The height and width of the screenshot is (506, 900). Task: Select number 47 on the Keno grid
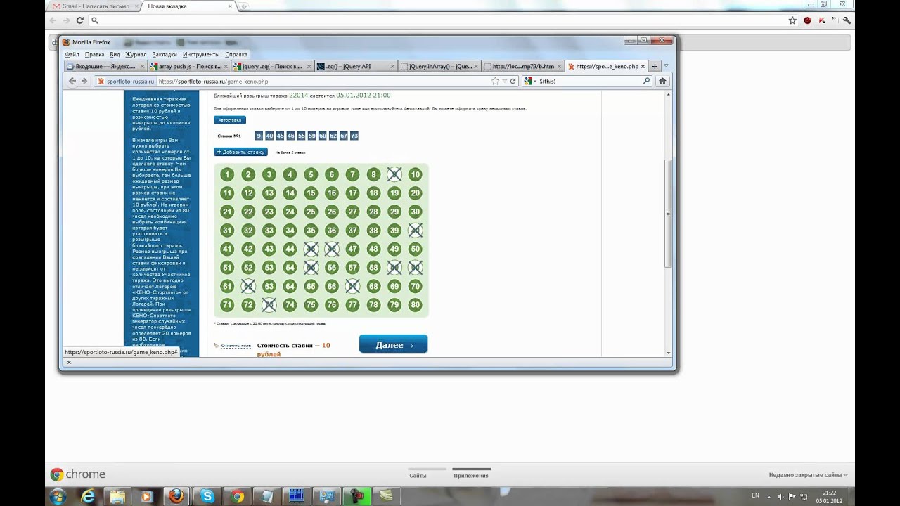pyautogui.click(x=352, y=249)
